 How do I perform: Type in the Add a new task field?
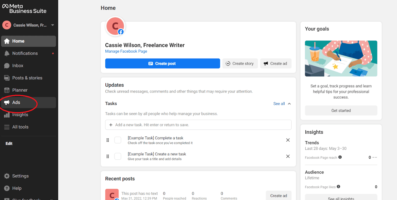(198, 125)
